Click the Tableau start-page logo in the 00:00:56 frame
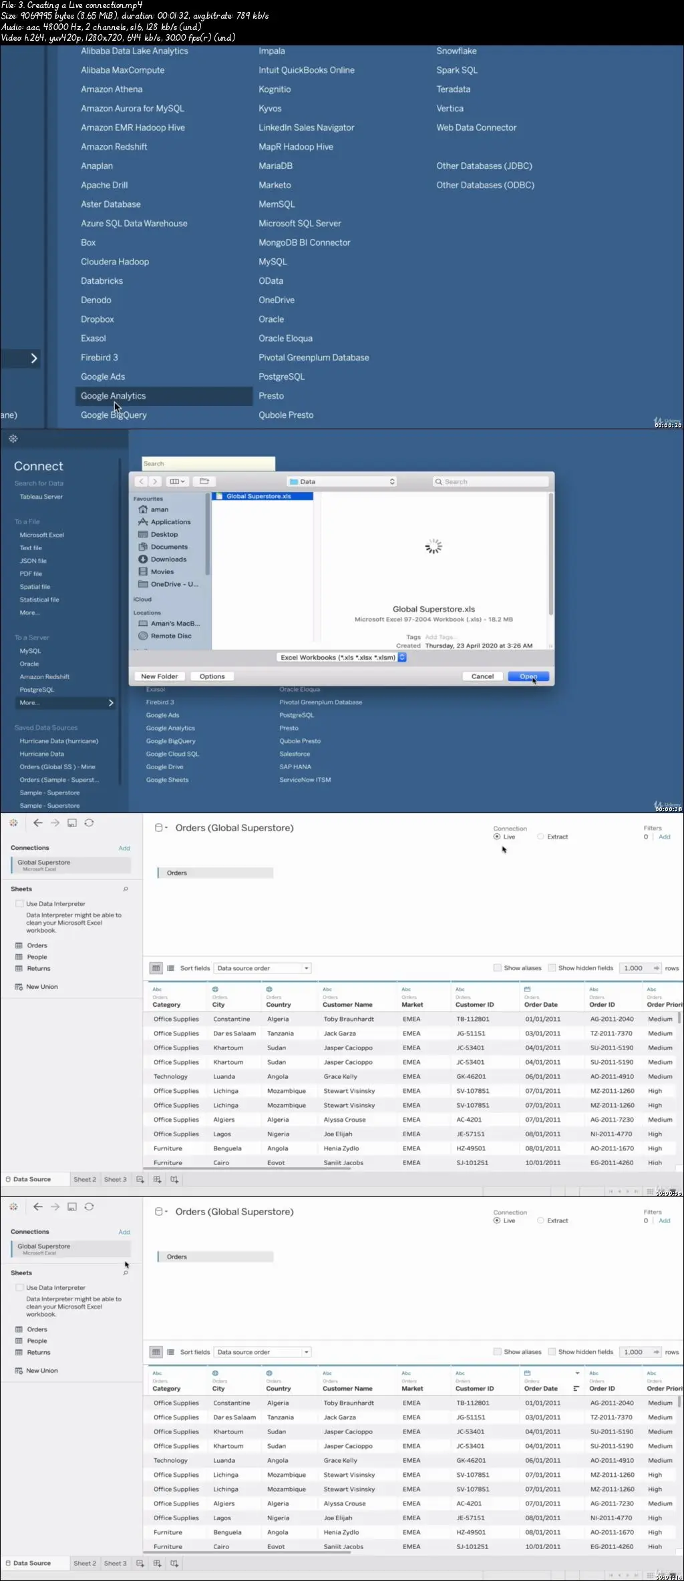Image resolution: width=684 pixels, height=1581 pixels. coord(13,823)
